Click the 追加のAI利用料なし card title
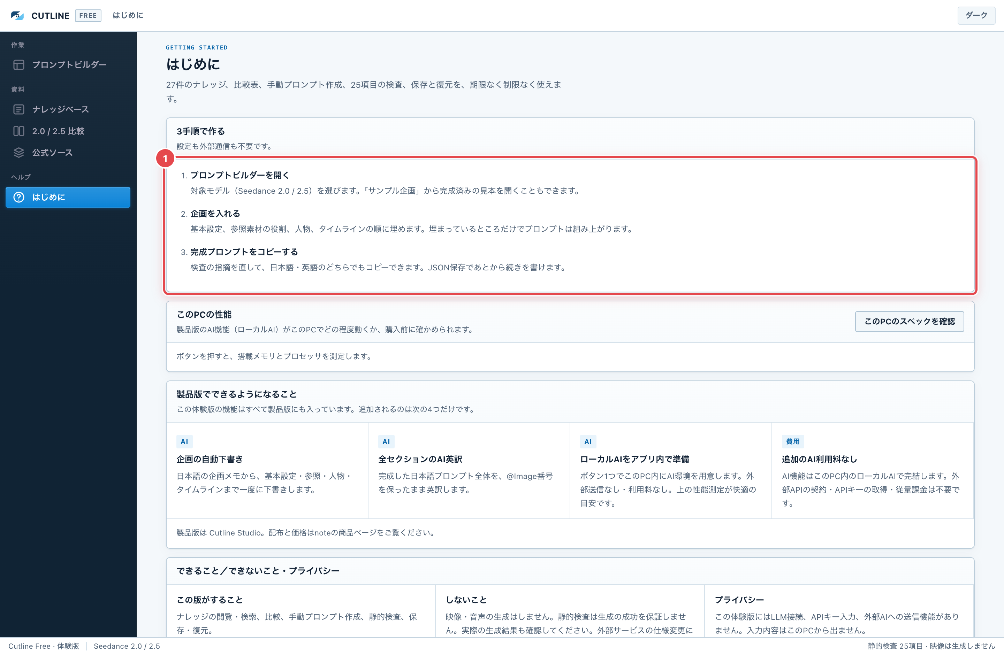 coord(819,459)
